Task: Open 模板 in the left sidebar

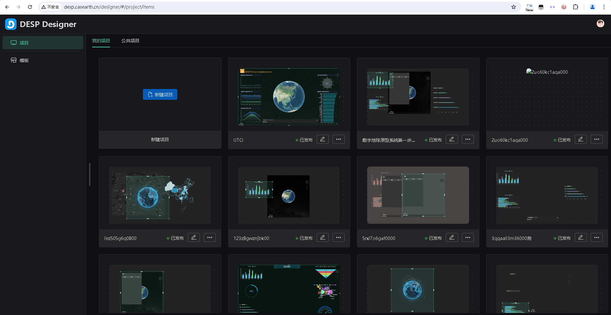Action: (24, 60)
